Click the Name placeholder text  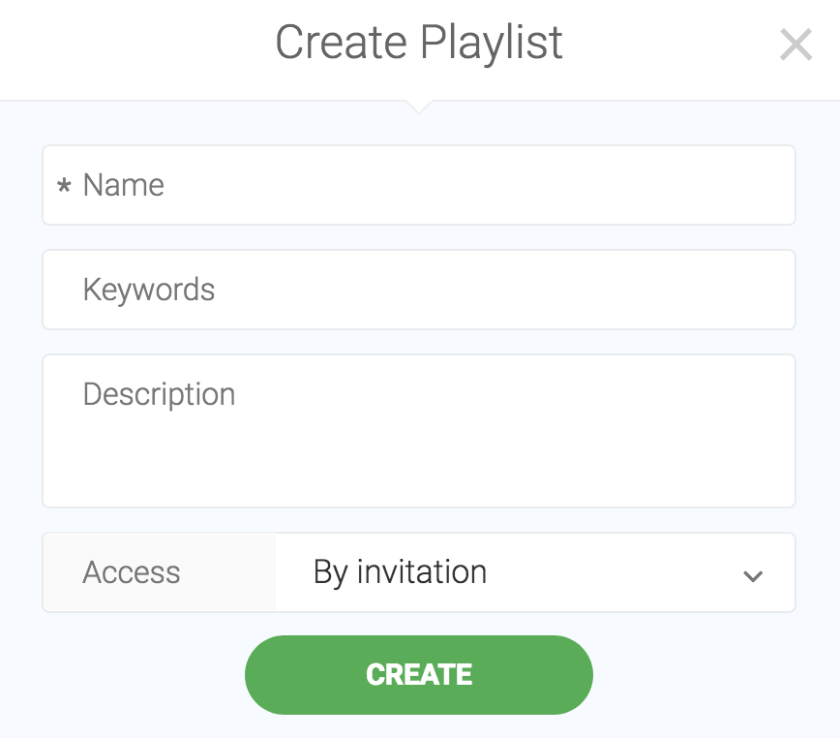[124, 185]
